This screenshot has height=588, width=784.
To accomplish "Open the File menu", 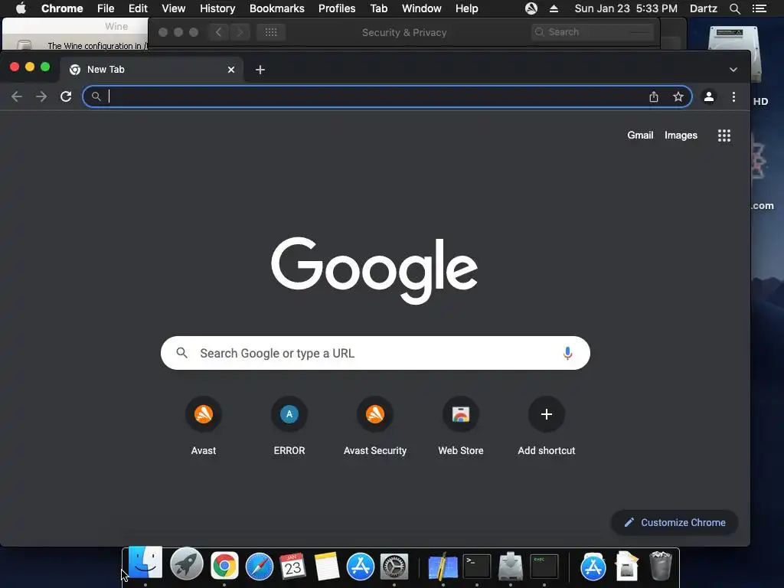I will click(x=106, y=8).
